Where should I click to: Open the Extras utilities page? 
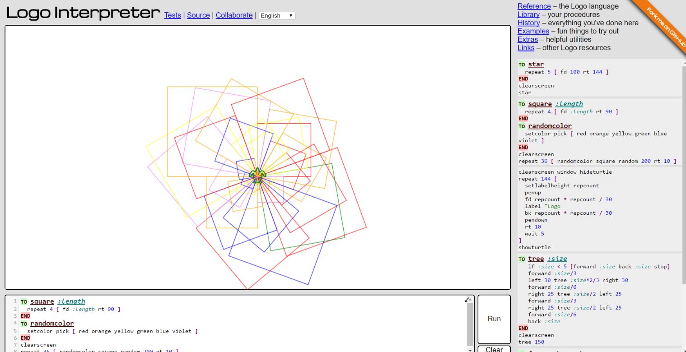tap(527, 39)
